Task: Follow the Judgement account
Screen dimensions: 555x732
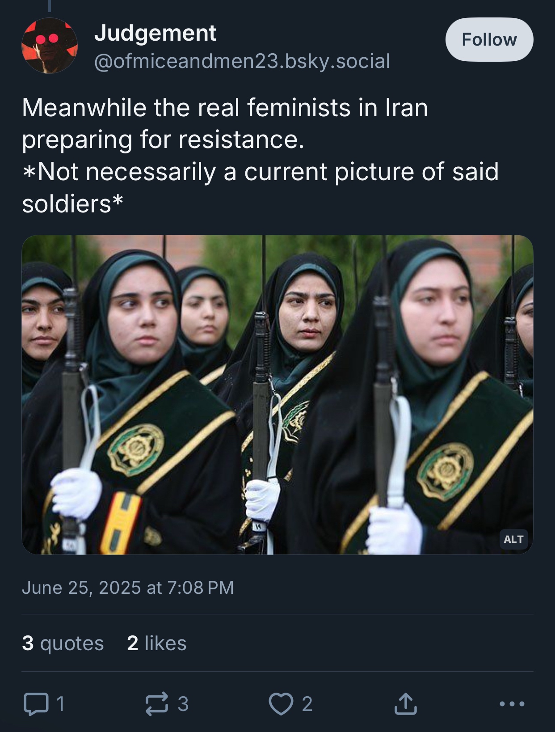Action: click(489, 39)
